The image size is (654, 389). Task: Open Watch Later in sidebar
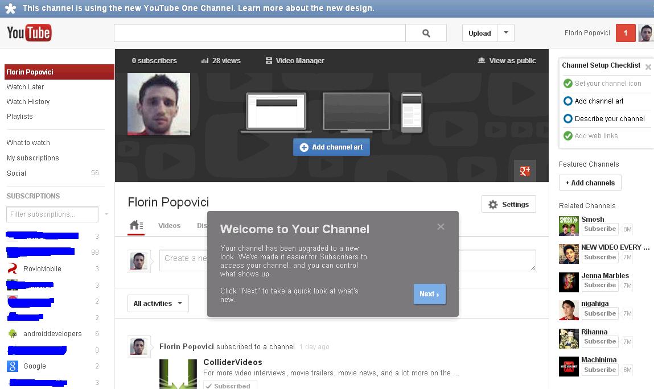tap(25, 86)
